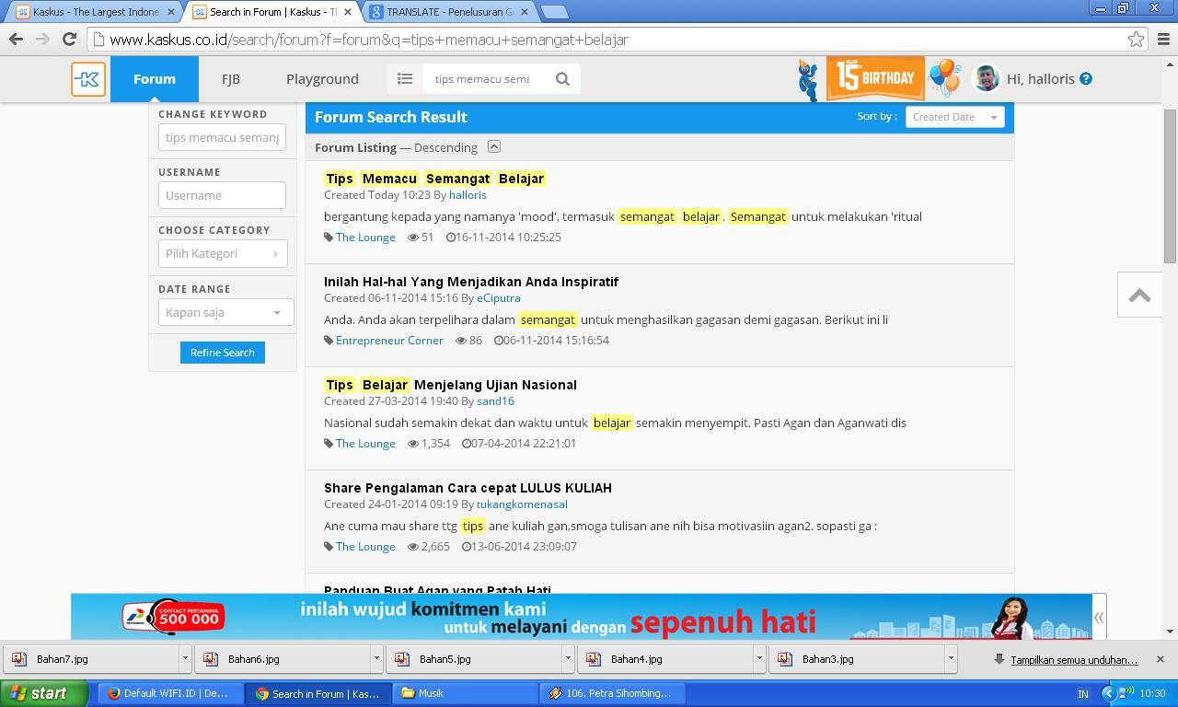Screen dimensions: 1178x707
Task: Open the dropdown arrow for Bahan3.jpg
Action: (951, 659)
